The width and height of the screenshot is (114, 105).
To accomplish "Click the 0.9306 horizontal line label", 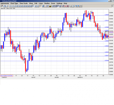I will (x=107, y=27).
